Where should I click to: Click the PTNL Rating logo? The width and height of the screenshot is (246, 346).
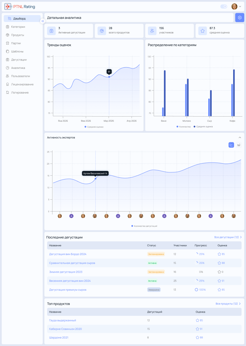20,7
